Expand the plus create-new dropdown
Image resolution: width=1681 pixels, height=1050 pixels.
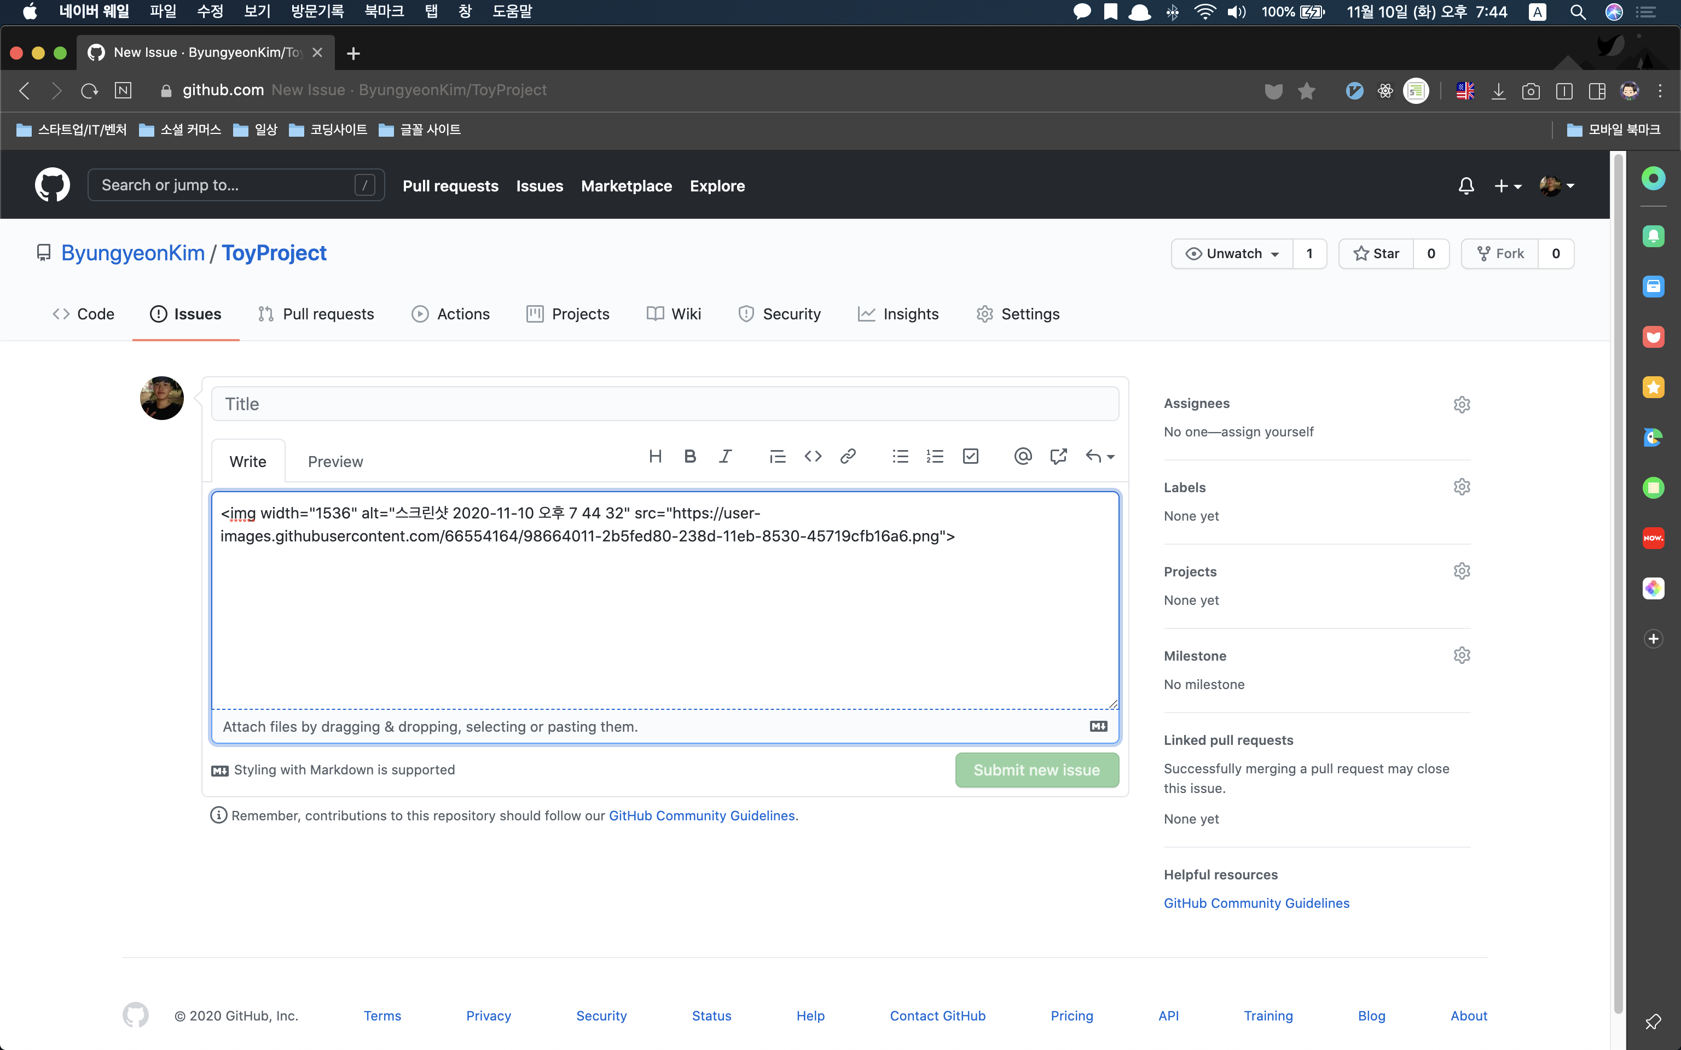[1508, 185]
